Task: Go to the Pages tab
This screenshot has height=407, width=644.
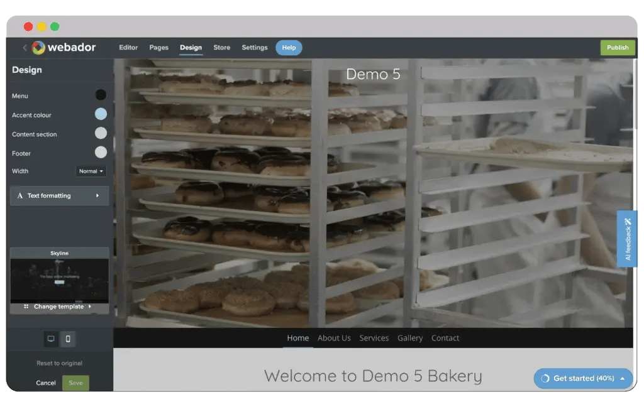Action: click(x=158, y=48)
